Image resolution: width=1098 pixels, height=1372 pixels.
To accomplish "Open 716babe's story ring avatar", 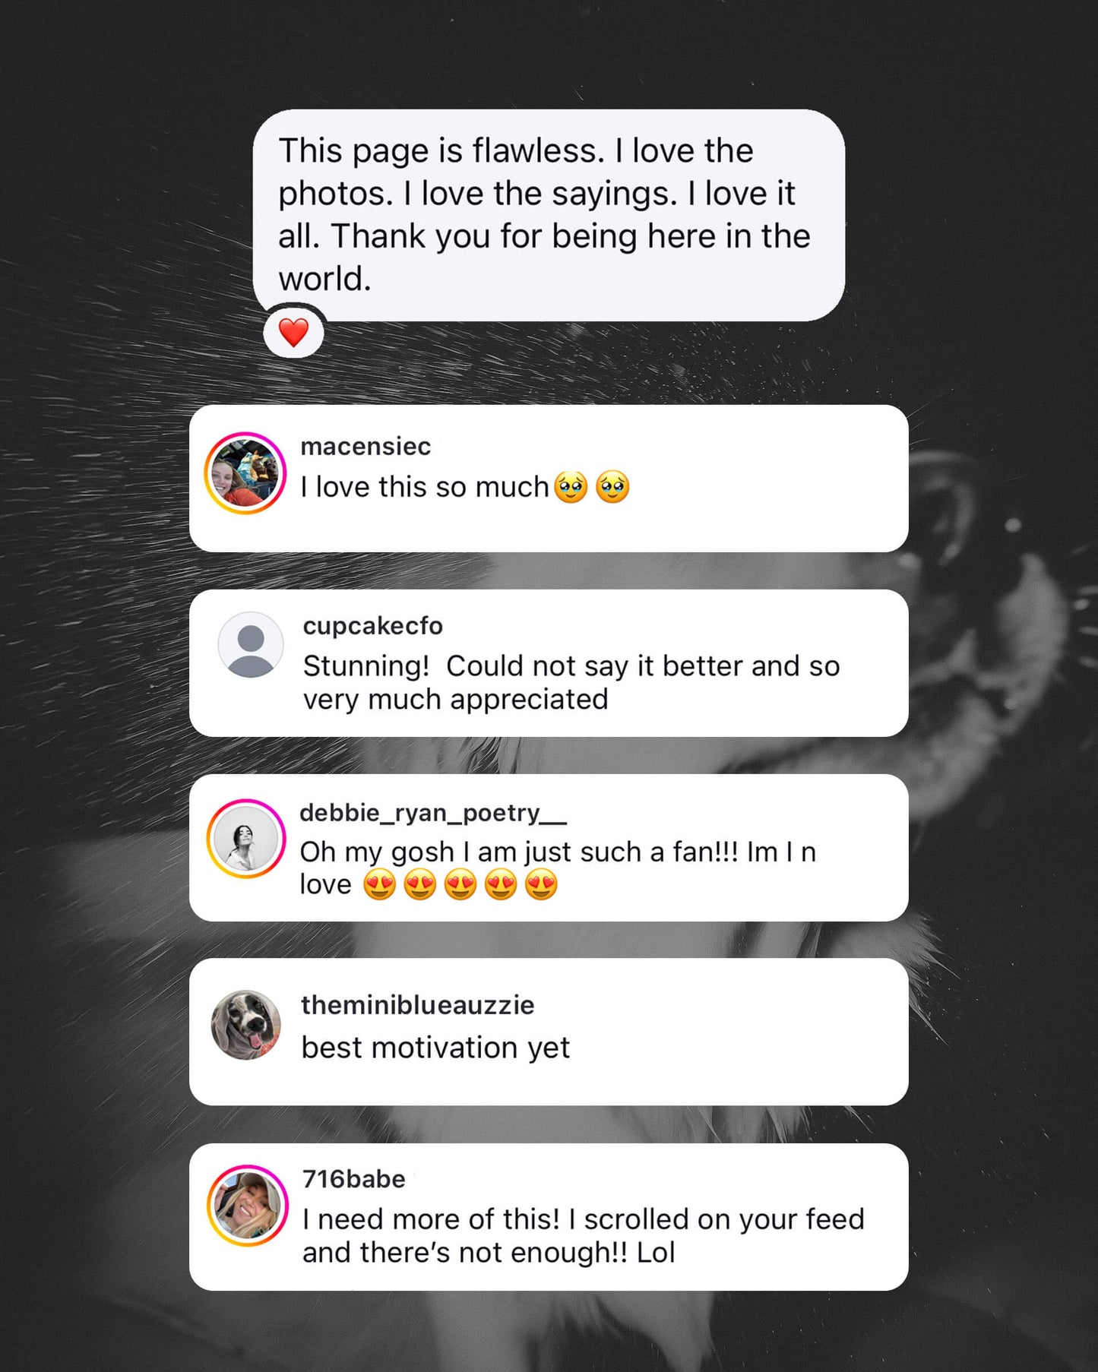I will tap(247, 1206).
